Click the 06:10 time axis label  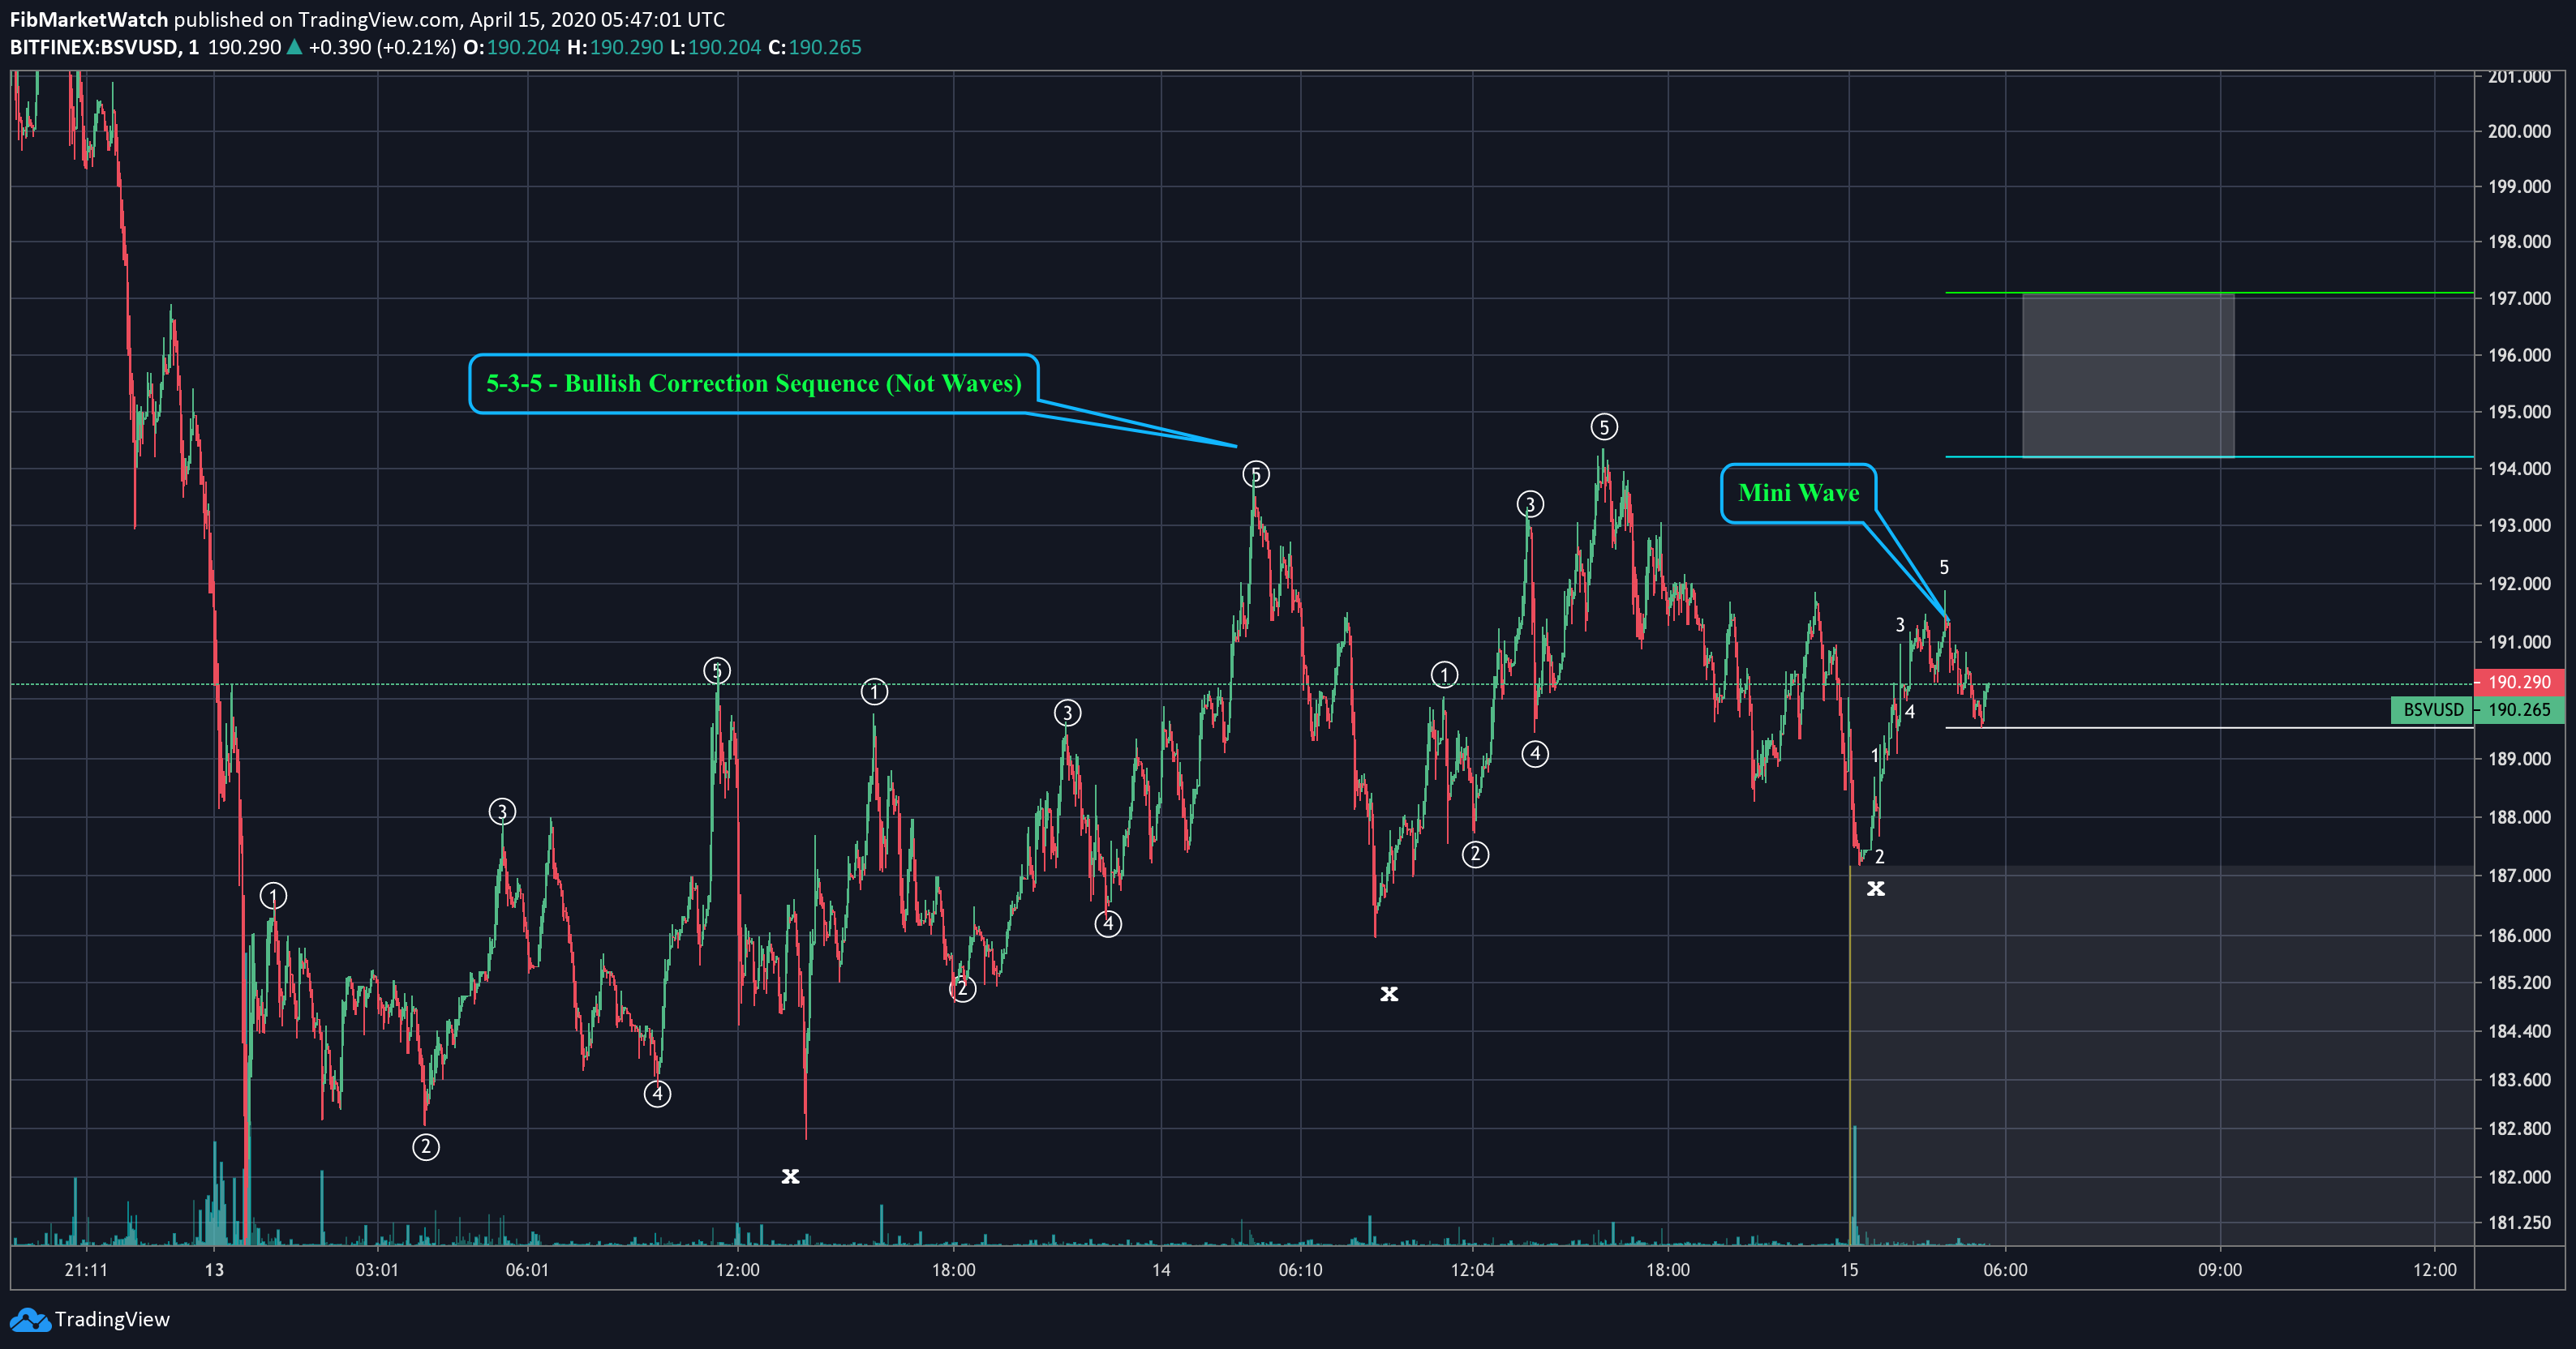coord(1300,1270)
